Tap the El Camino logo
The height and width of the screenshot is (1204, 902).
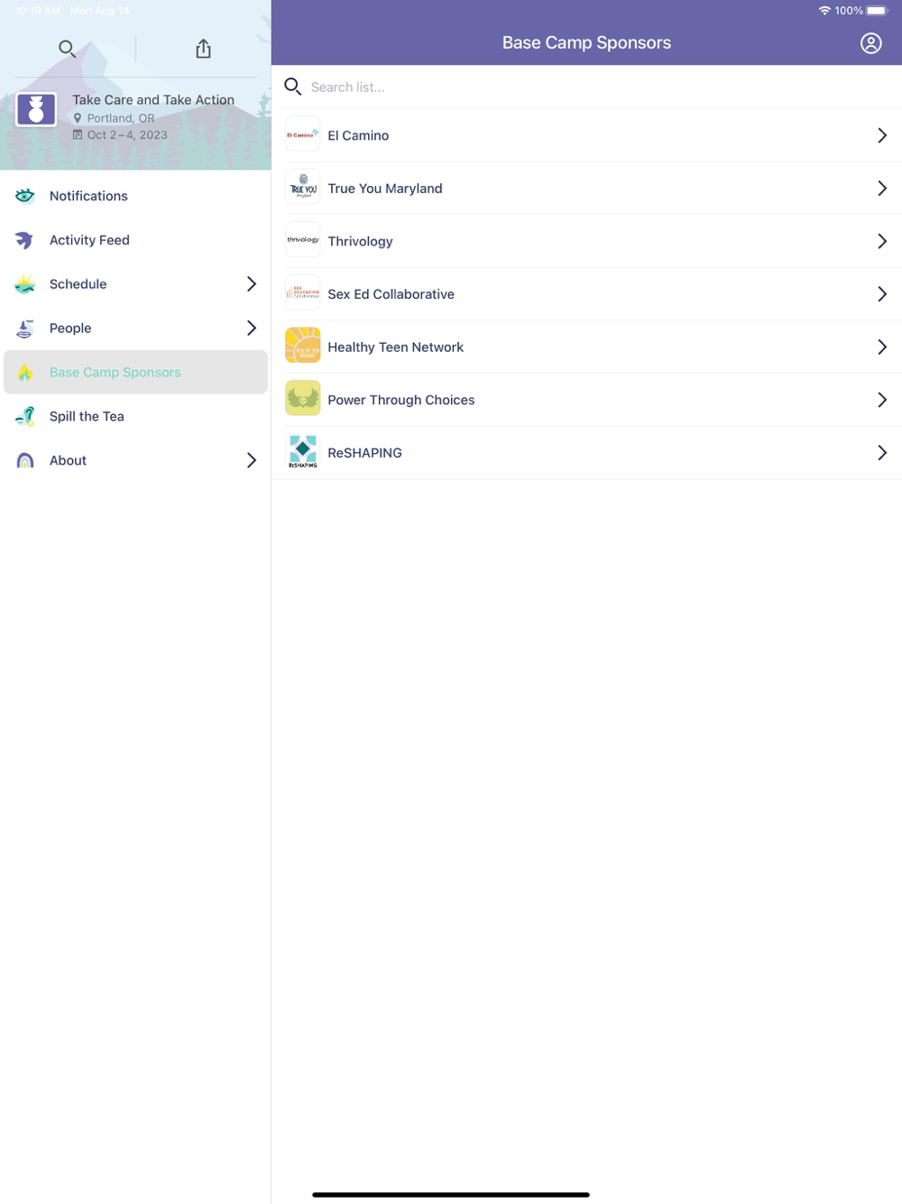point(303,134)
